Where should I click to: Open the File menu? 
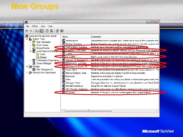(27, 26)
